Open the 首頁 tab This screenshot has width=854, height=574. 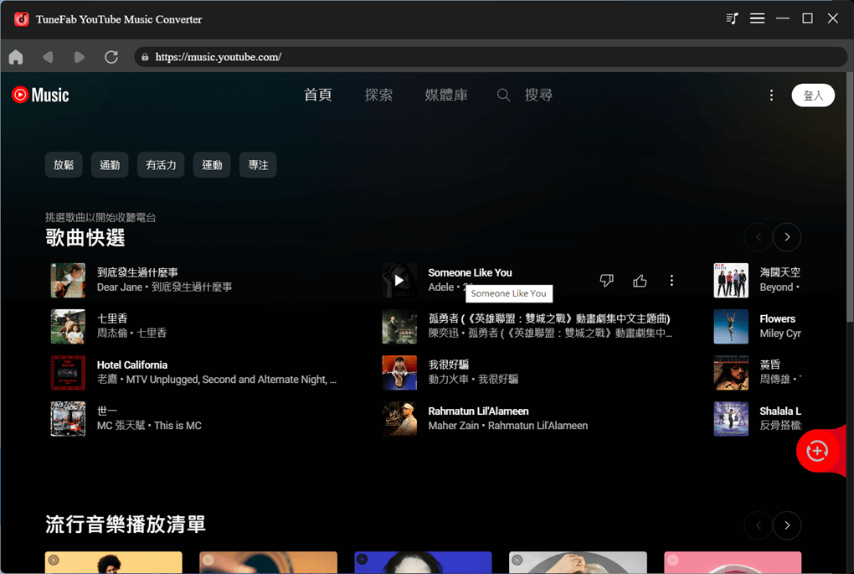pyautogui.click(x=317, y=95)
